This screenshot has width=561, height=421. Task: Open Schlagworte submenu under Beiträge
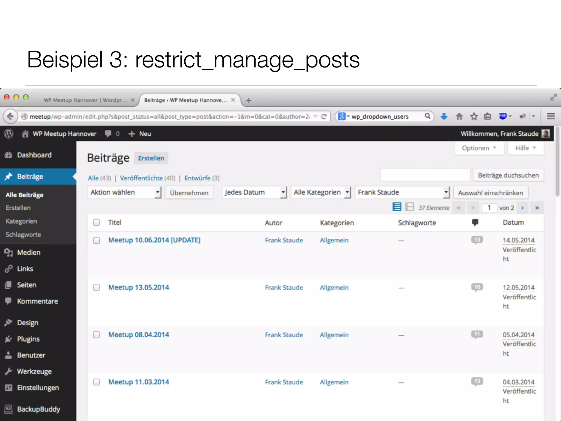coord(23,235)
